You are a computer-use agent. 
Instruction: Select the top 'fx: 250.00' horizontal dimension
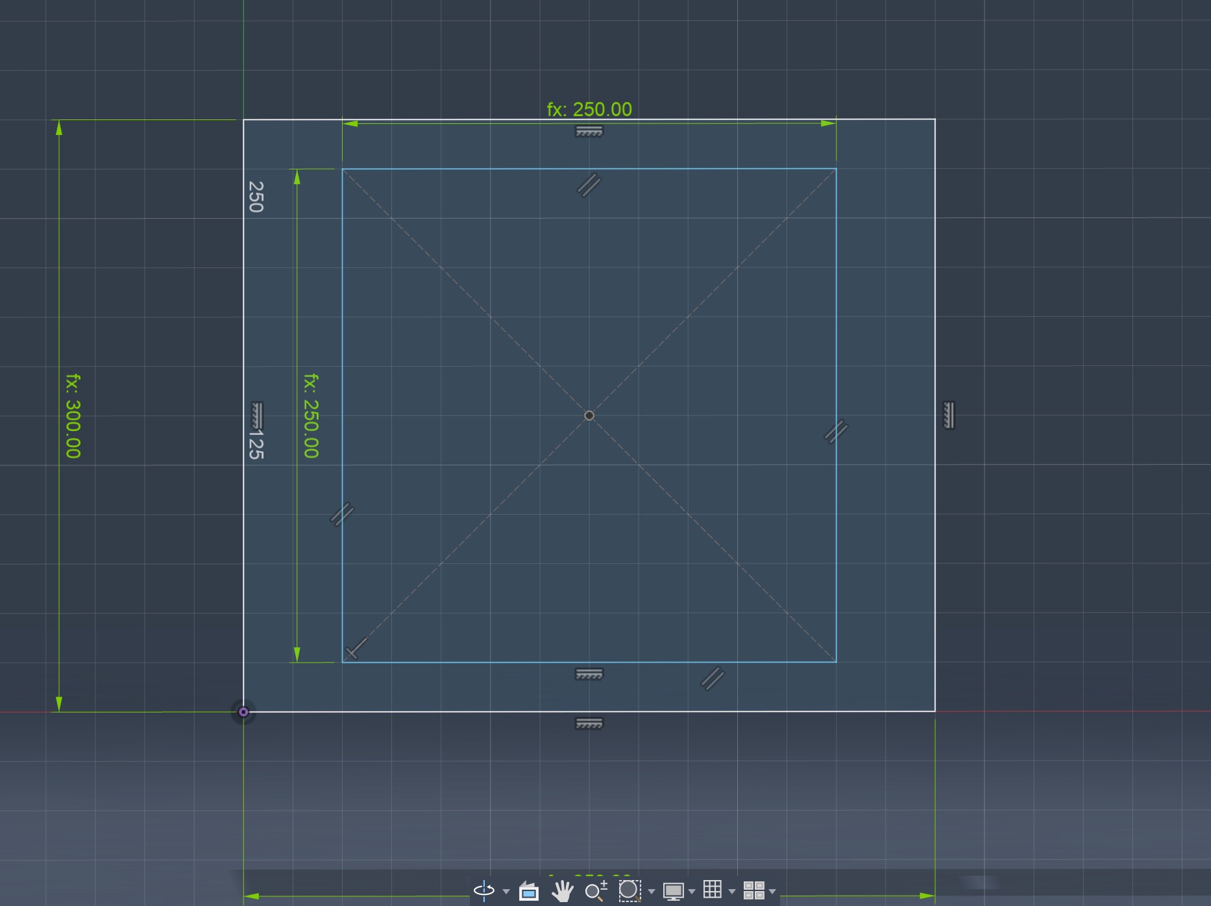589,109
